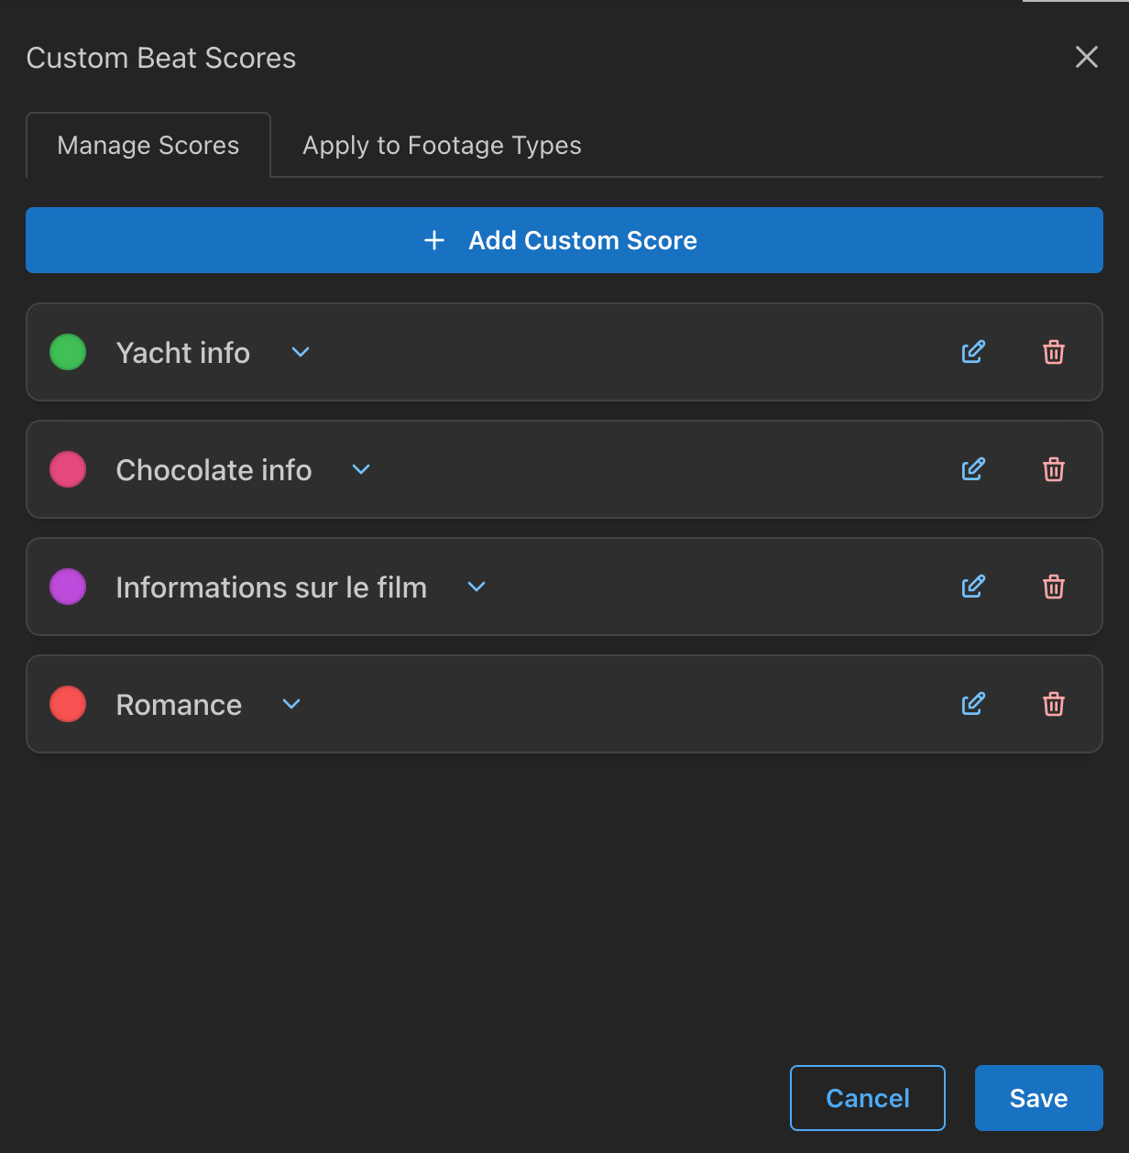Switch to Apply to Footage Types tab
The width and height of the screenshot is (1129, 1153).
pyautogui.click(x=442, y=145)
